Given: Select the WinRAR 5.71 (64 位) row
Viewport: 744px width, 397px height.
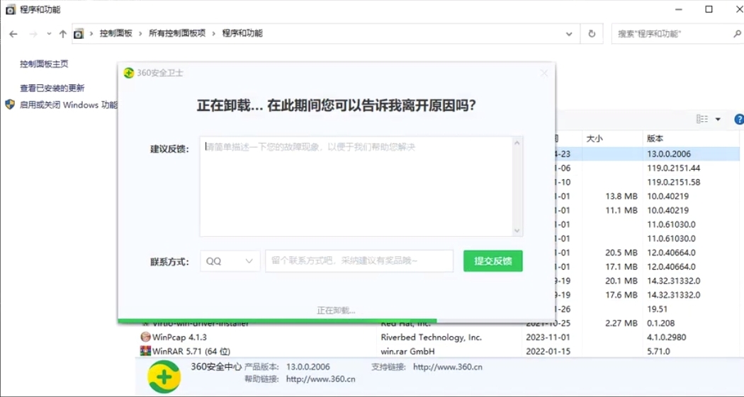Looking at the screenshot, I should click(436, 352).
